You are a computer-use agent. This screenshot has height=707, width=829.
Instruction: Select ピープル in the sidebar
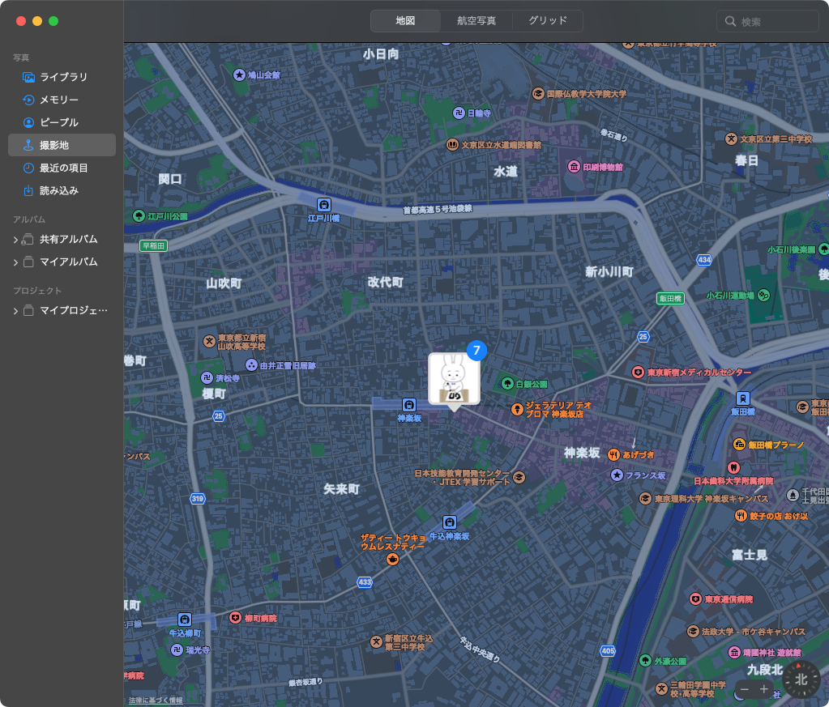click(x=62, y=122)
